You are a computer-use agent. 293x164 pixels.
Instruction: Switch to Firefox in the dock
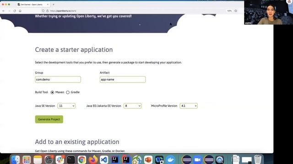point(93,160)
